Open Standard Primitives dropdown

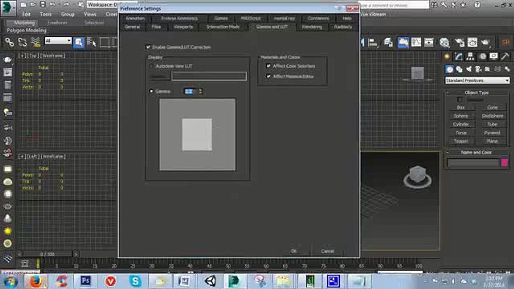(477, 80)
